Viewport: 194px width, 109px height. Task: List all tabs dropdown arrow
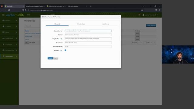tap(143, 6)
